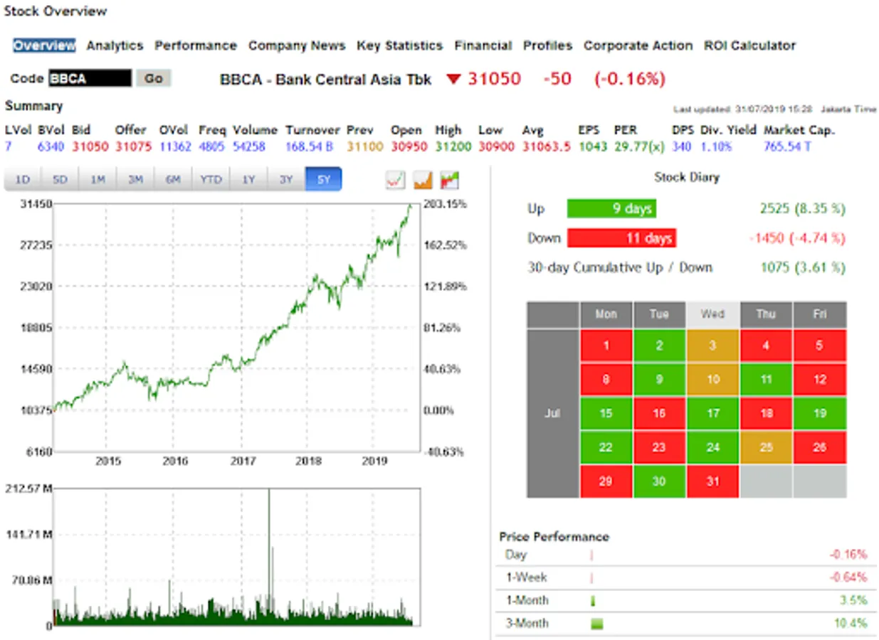Viewport: 879px width, 640px height.
Task: Select July 15 in Stock Diary
Action: tap(606, 413)
